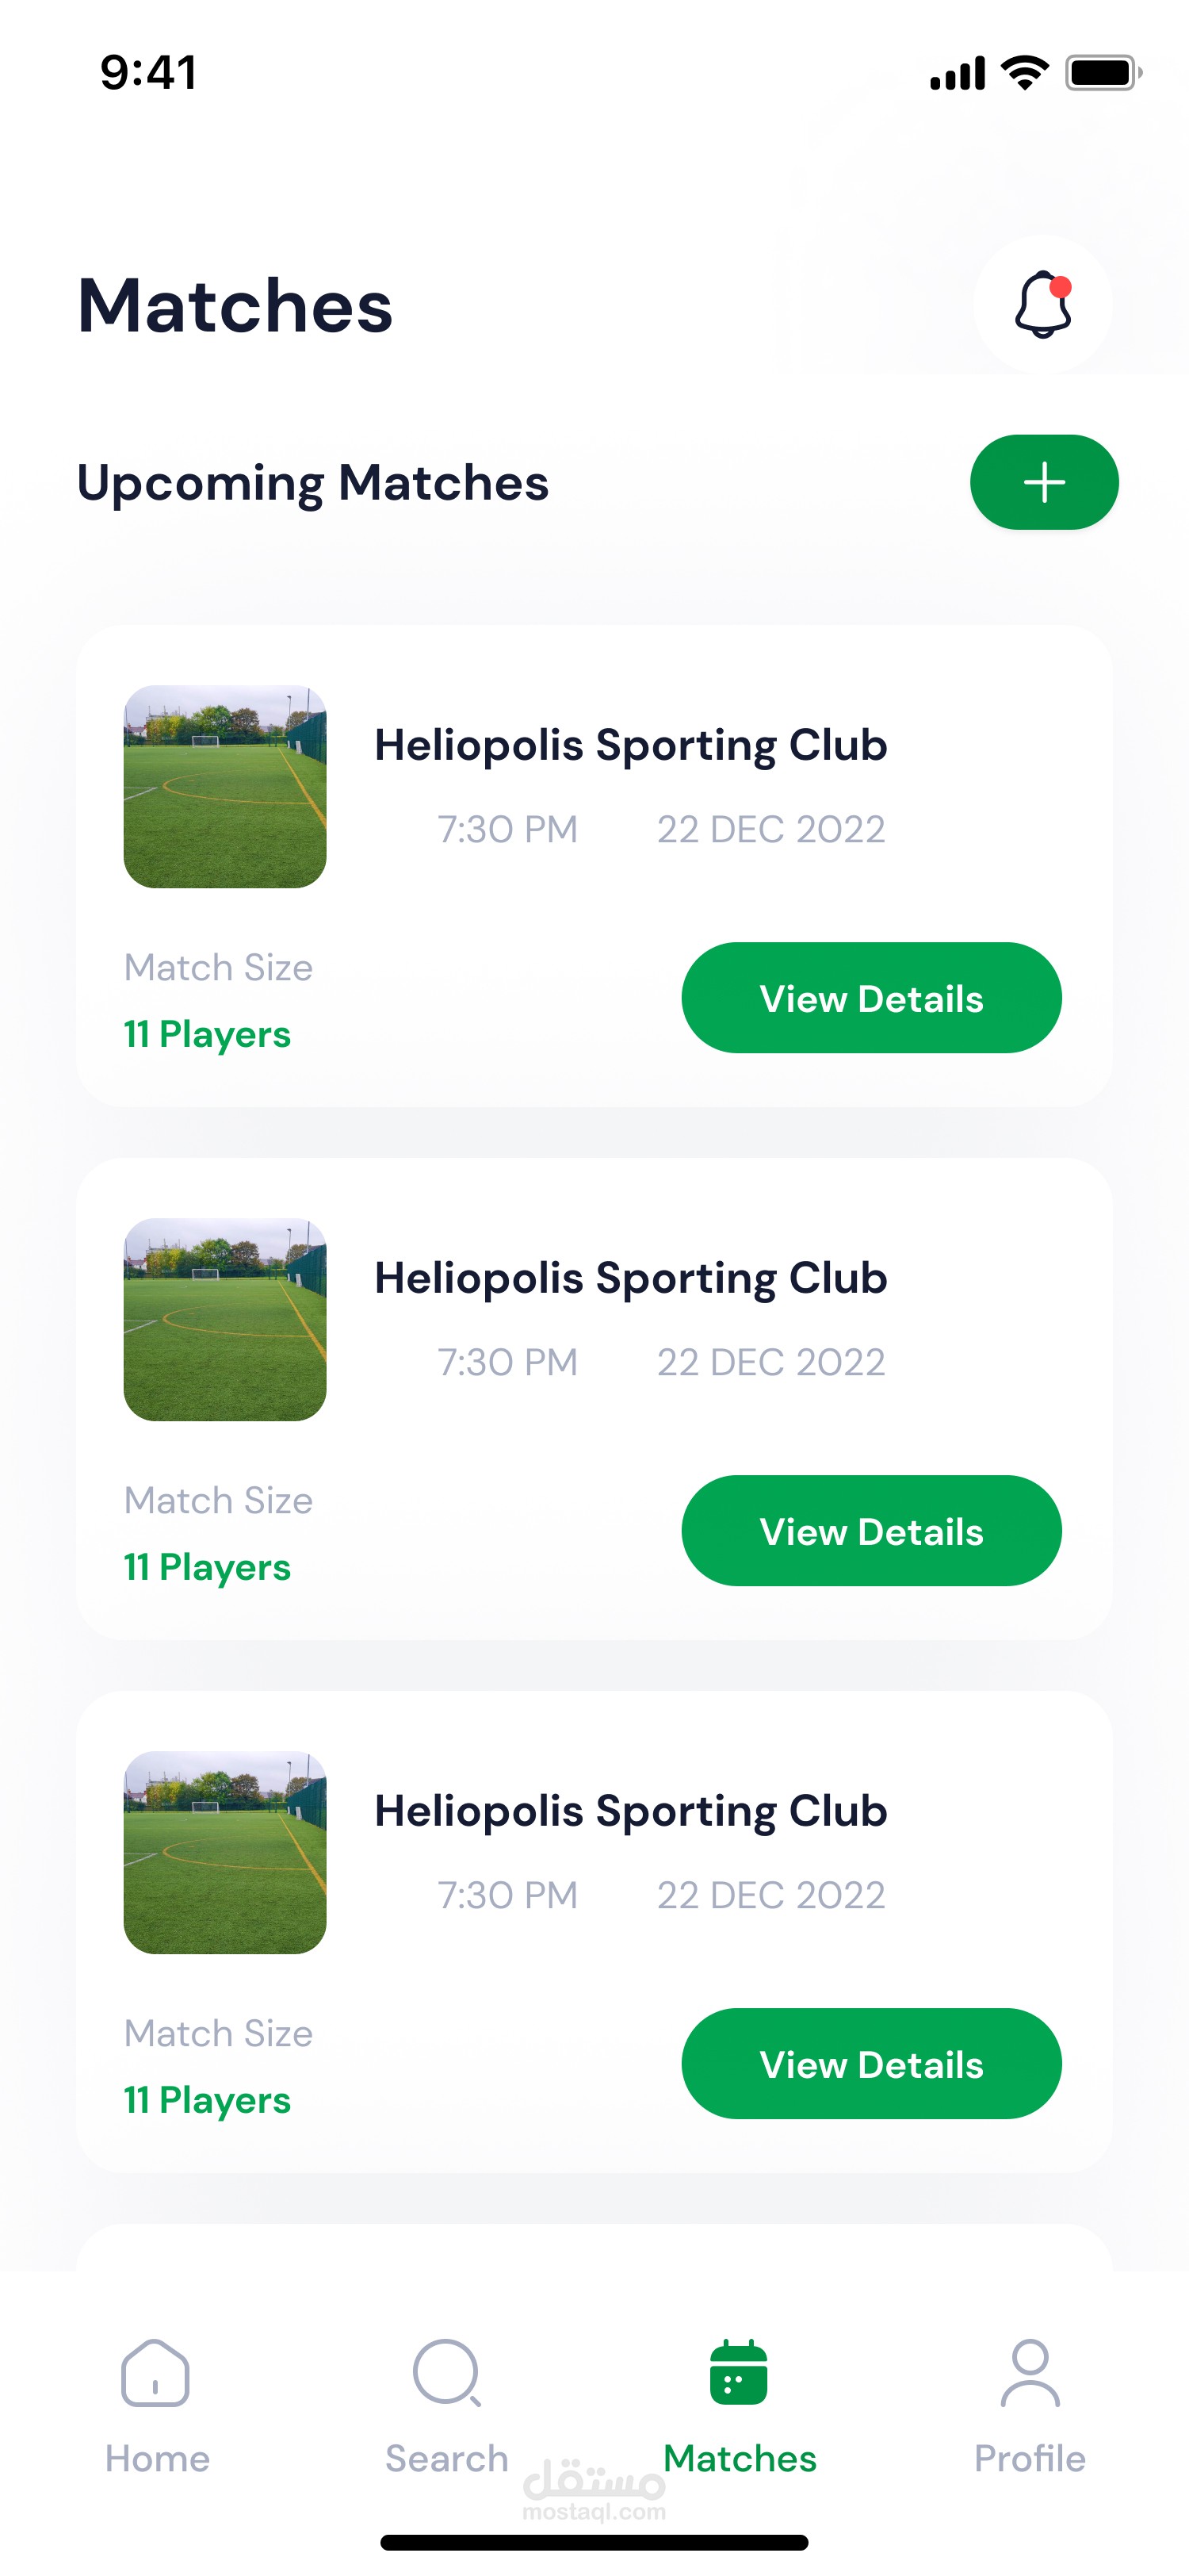Open notifications via the bell icon

(1042, 305)
